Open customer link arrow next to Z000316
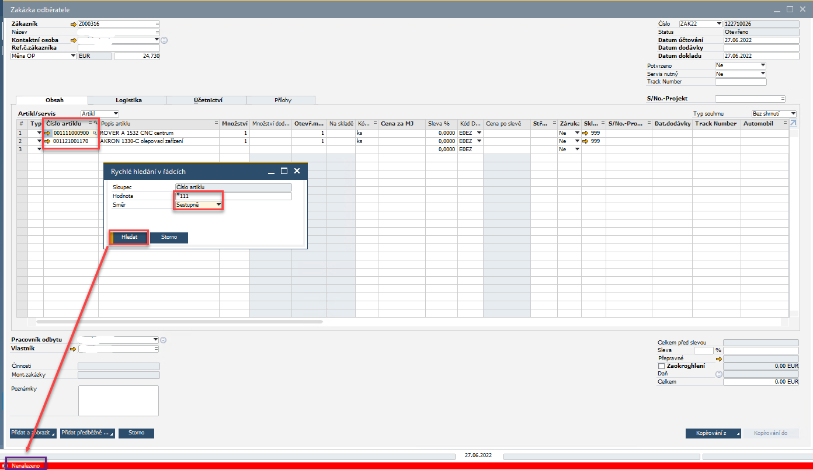Image resolution: width=813 pixels, height=470 pixels. [x=74, y=25]
